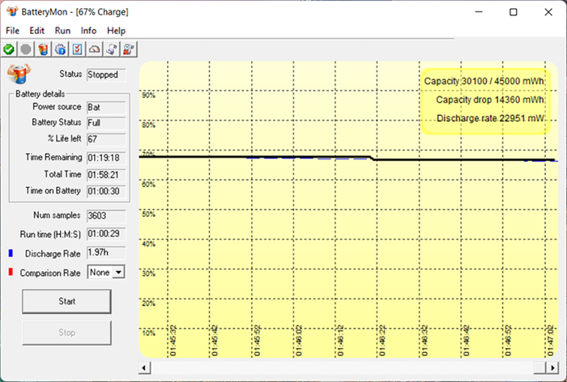Image resolution: width=567 pixels, height=382 pixels.
Task: Click the gauge meter toolbar icon
Action: pyautogui.click(x=95, y=49)
